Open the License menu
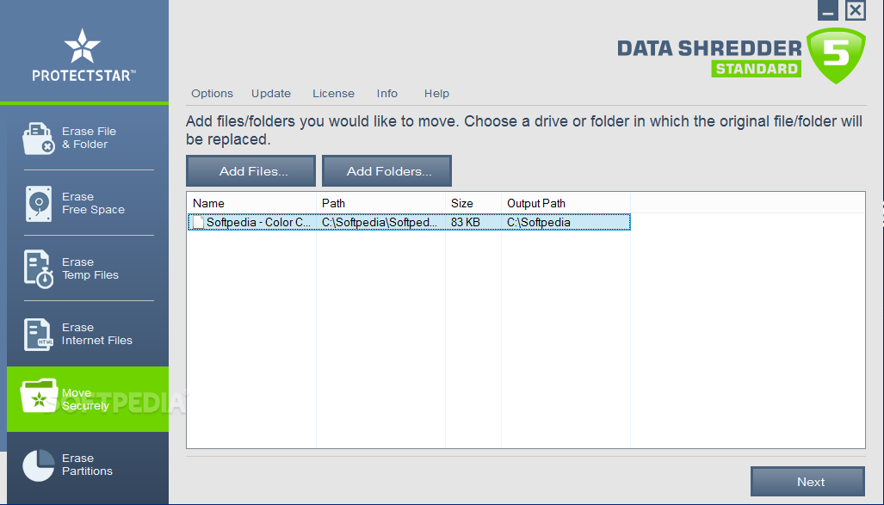The height and width of the screenshot is (505, 884). point(334,94)
